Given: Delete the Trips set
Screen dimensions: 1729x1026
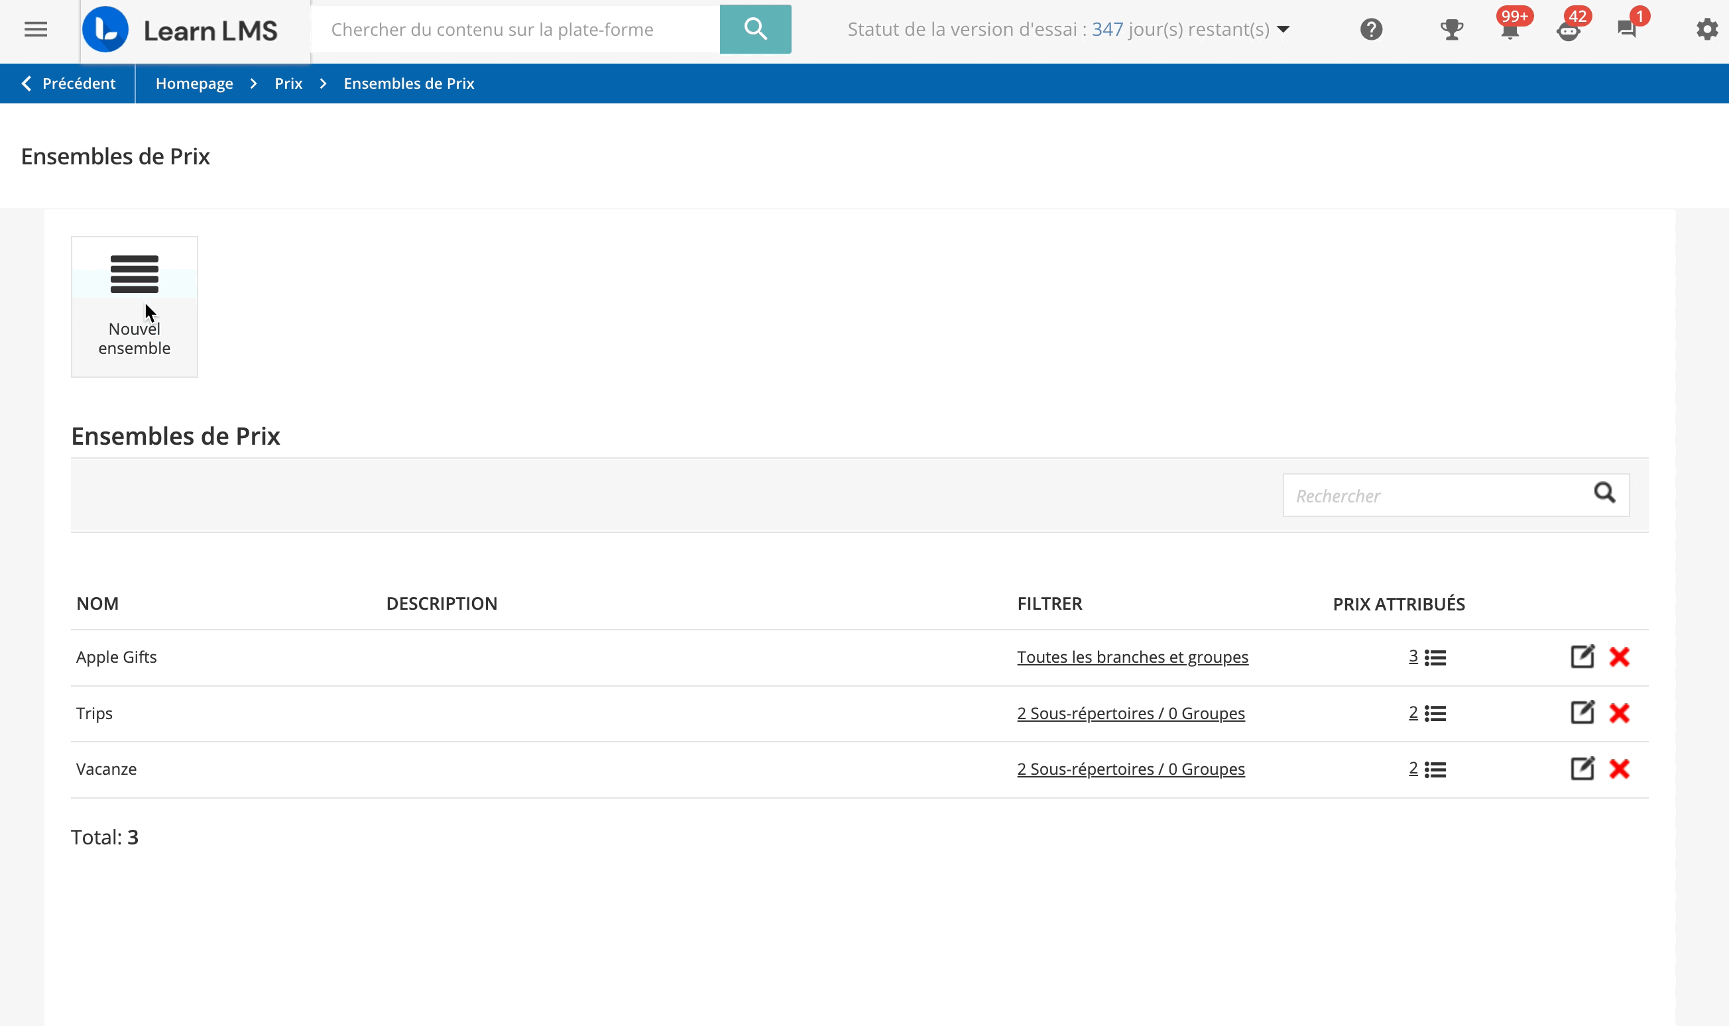Looking at the screenshot, I should click(1619, 712).
